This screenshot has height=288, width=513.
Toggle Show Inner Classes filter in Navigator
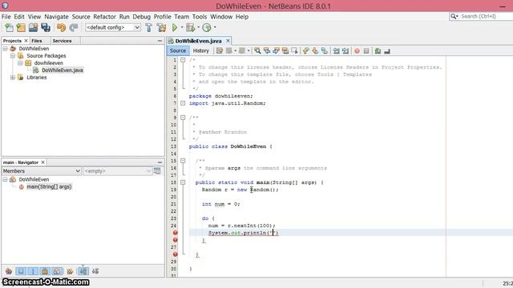(57, 271)
